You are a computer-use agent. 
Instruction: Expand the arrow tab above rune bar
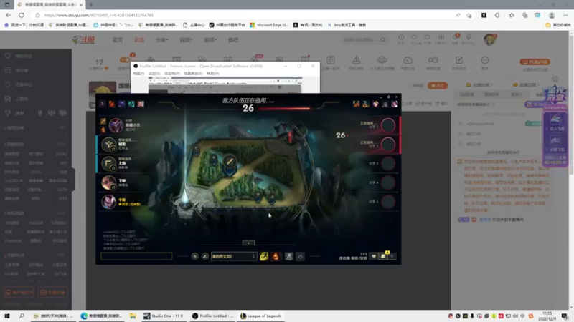pyautogui.click(x=248, y=243)
